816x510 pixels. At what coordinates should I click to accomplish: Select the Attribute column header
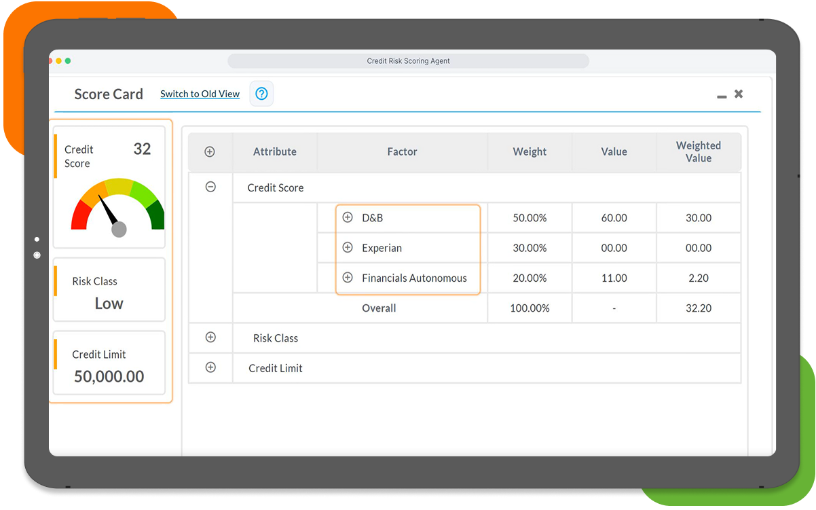(x=274, y=151)
